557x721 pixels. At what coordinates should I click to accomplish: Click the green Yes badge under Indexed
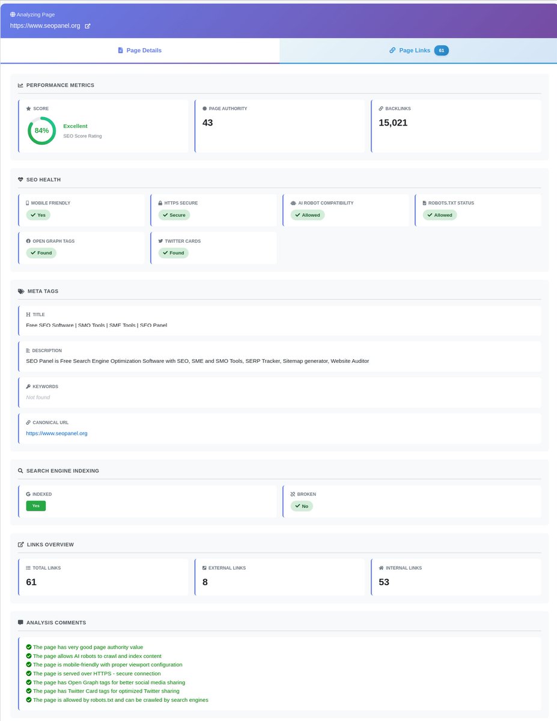click(36, 506)
